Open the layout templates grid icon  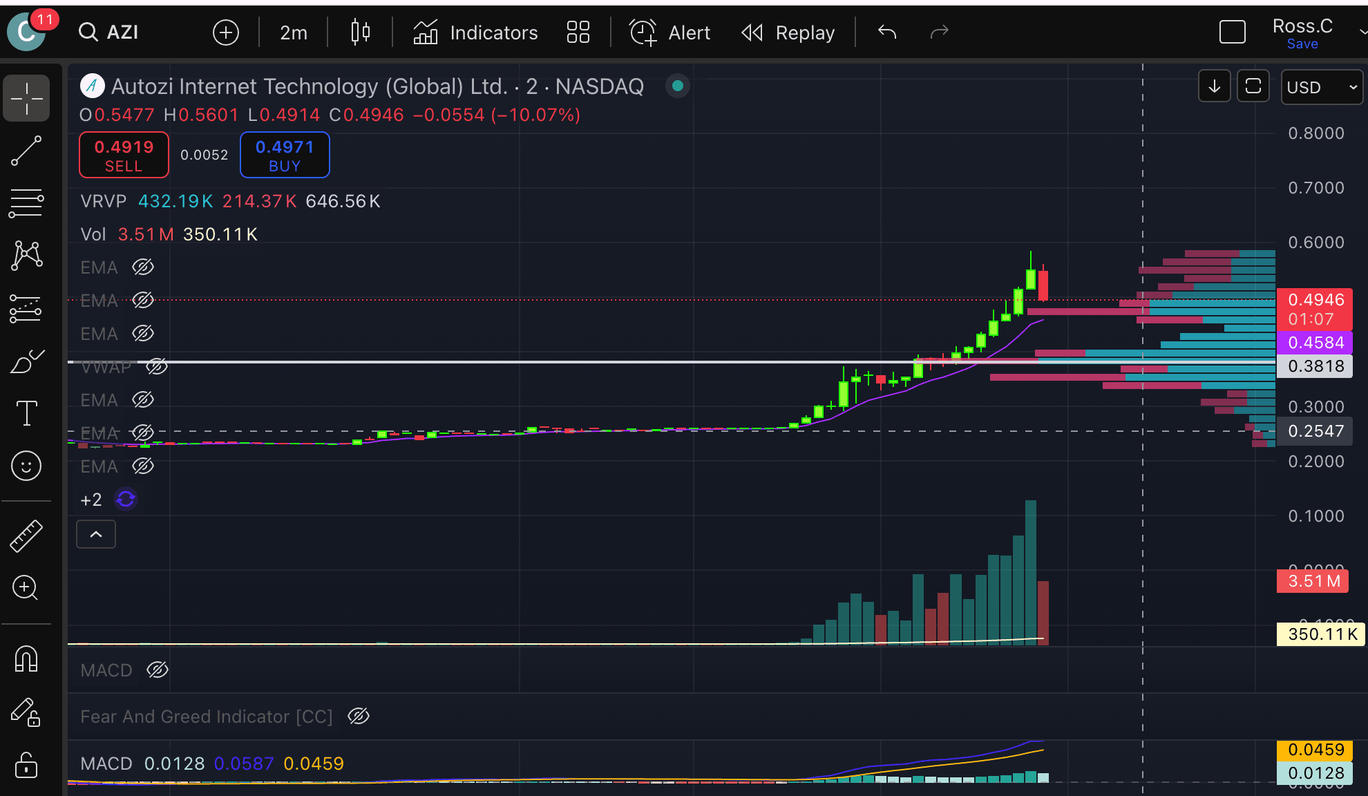pyautogui.click(x=578, y=32)
